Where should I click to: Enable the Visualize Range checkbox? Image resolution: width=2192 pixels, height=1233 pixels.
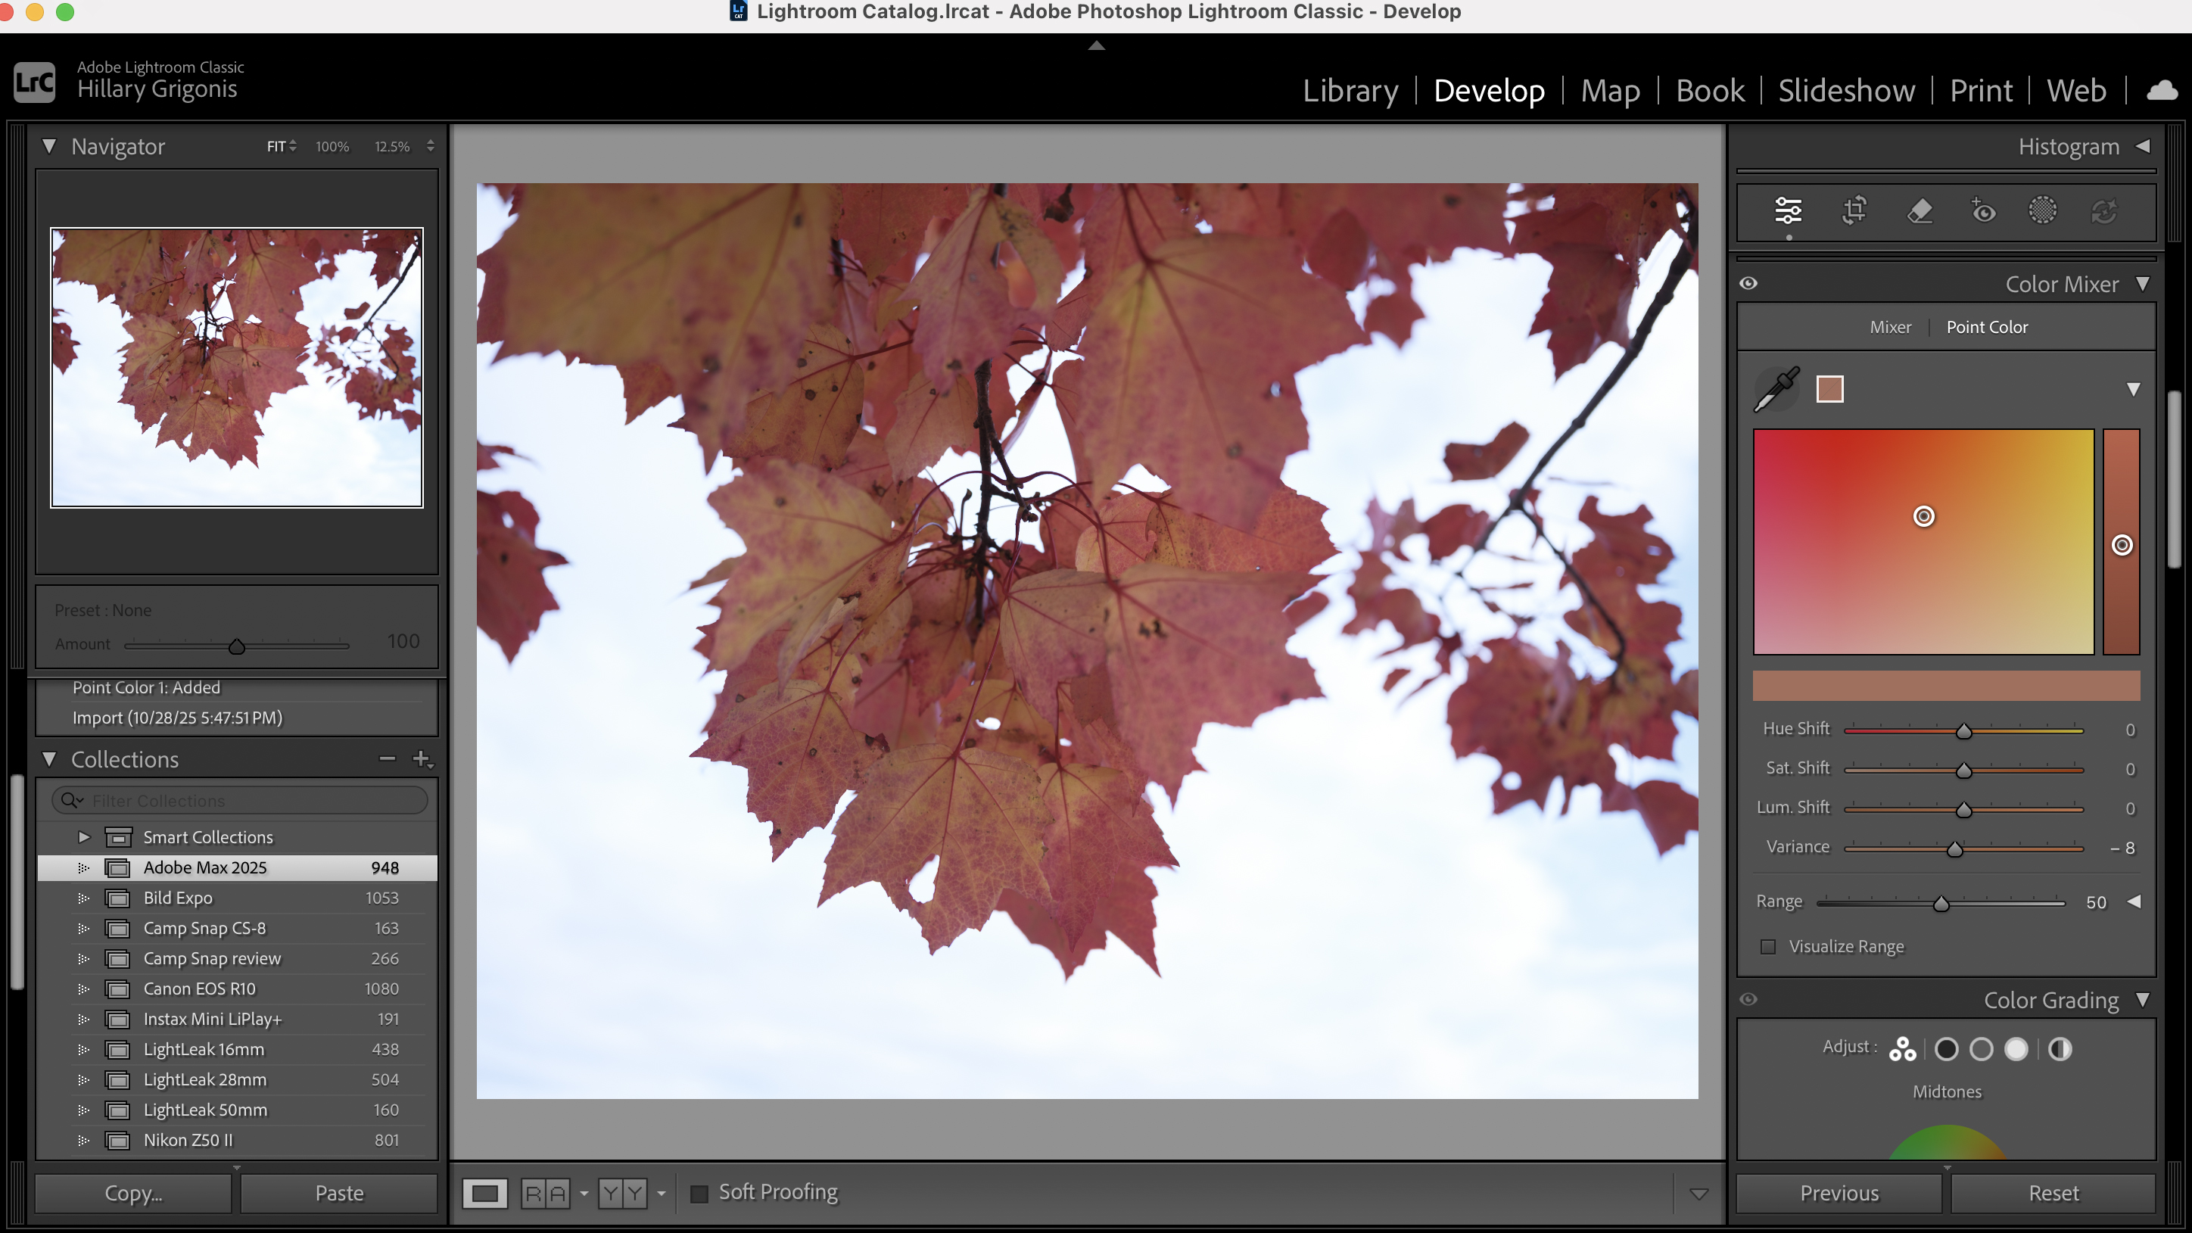click(1768, 946)
